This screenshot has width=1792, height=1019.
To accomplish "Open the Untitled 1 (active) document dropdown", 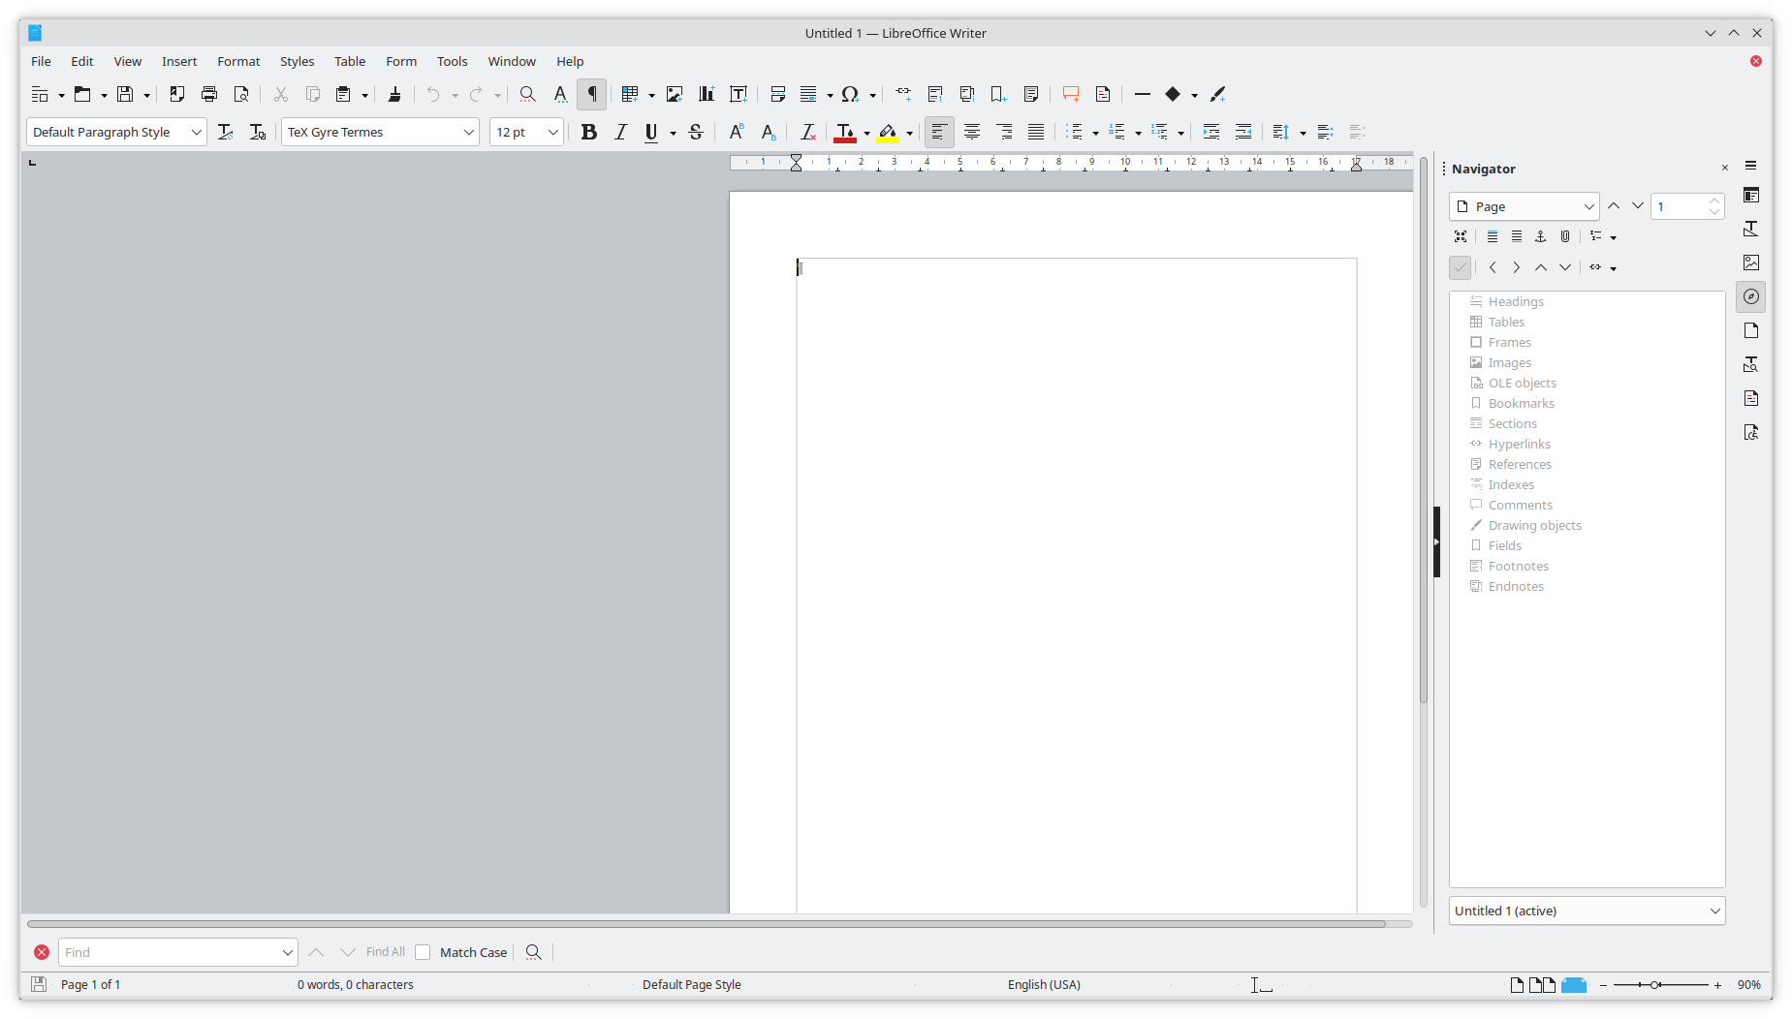I will [1587, 911].
